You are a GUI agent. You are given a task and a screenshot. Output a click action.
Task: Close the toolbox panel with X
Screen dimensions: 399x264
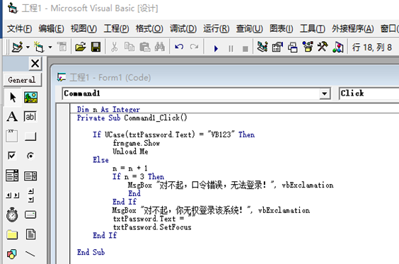pos(35,64)
